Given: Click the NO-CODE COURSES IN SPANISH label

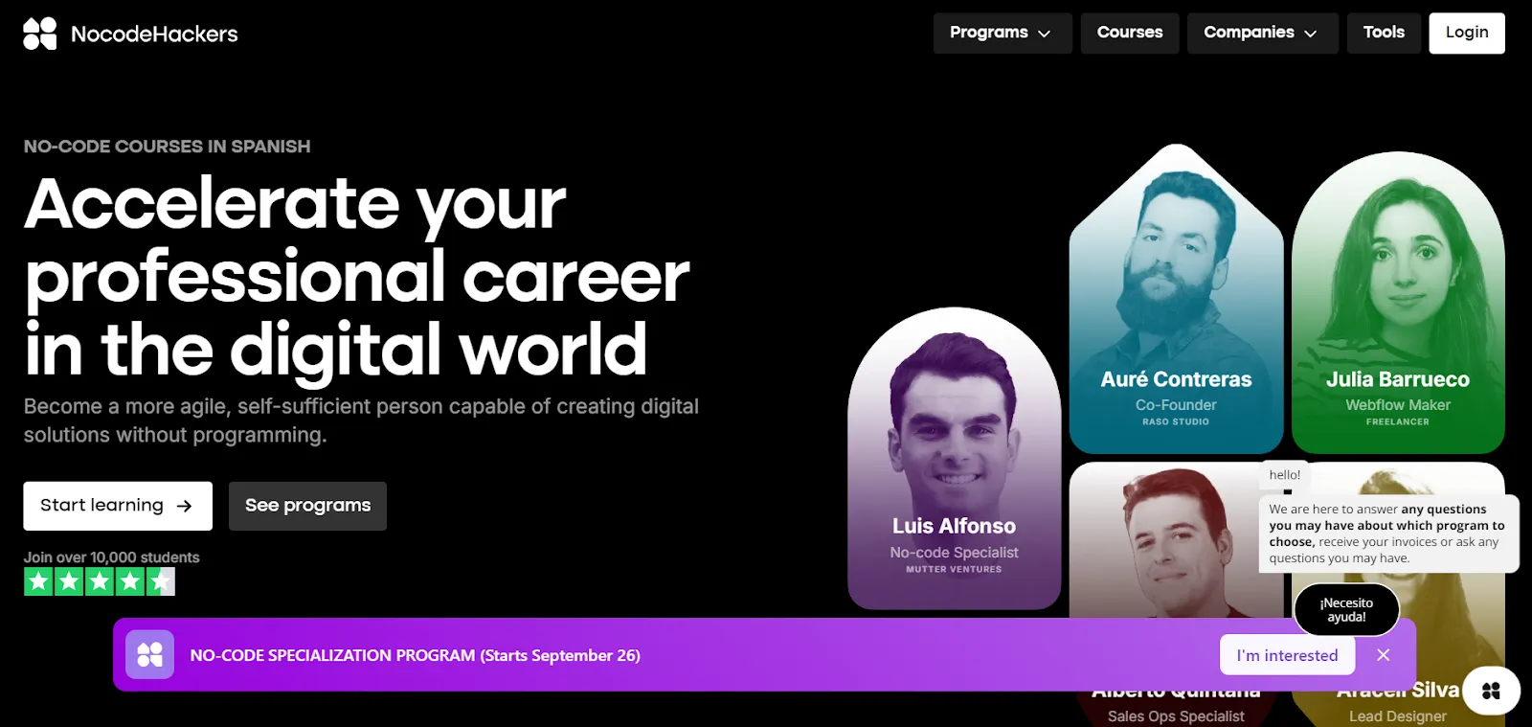Looking at the screenshot, I should (167, 147).
